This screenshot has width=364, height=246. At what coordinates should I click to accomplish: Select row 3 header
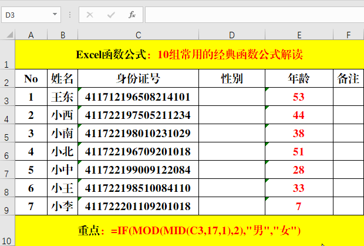[x=8, y=97]
